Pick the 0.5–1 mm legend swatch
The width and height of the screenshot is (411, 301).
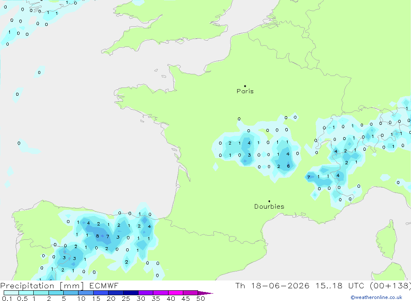tap(26, 293)
